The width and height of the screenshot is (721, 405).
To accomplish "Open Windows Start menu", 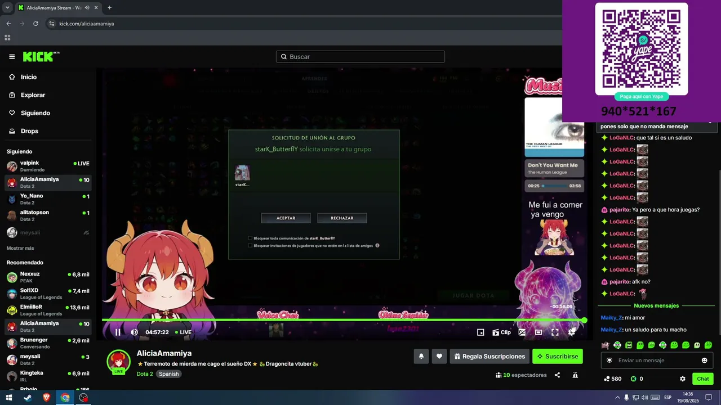I will tap(8, 398).
